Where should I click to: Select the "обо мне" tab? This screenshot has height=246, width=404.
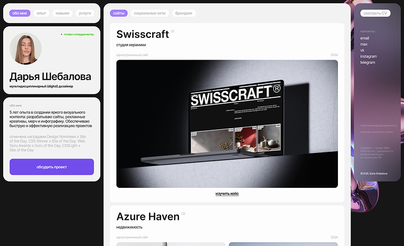[x=20, y=13]
